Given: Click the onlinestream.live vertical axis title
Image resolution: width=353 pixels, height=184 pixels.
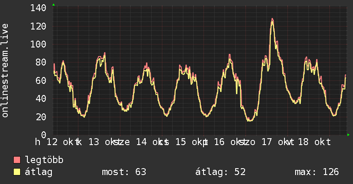Looking at the screenshot, I should pos(5,71).
